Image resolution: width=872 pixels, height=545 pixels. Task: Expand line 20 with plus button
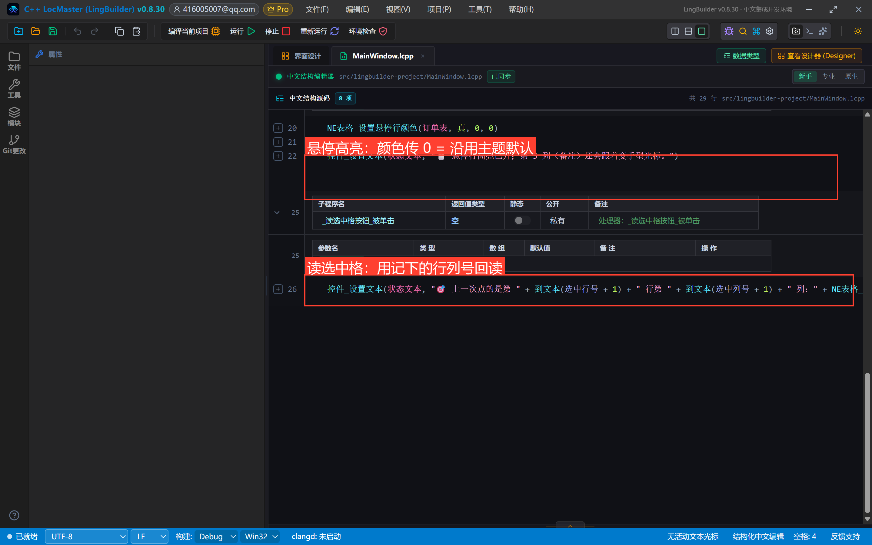278,128
